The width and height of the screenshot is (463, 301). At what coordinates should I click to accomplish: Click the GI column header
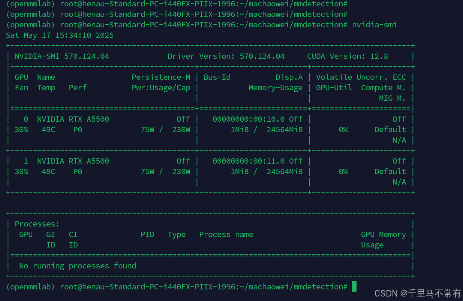click(51, 234)
